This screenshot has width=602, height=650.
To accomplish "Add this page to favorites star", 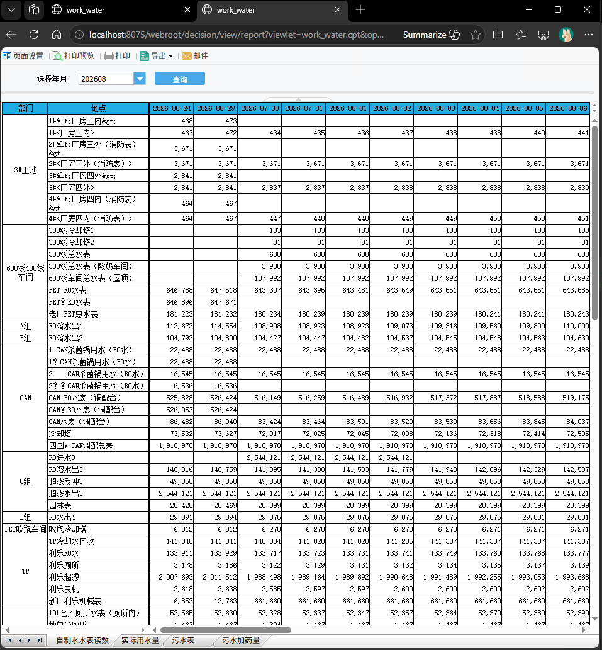I will 475,35.
